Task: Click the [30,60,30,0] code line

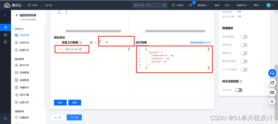Action: click(73, 49)
